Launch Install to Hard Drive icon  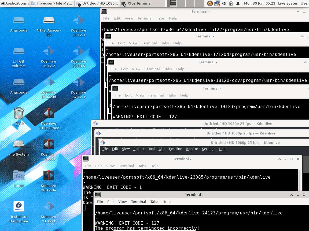[19, 212]
